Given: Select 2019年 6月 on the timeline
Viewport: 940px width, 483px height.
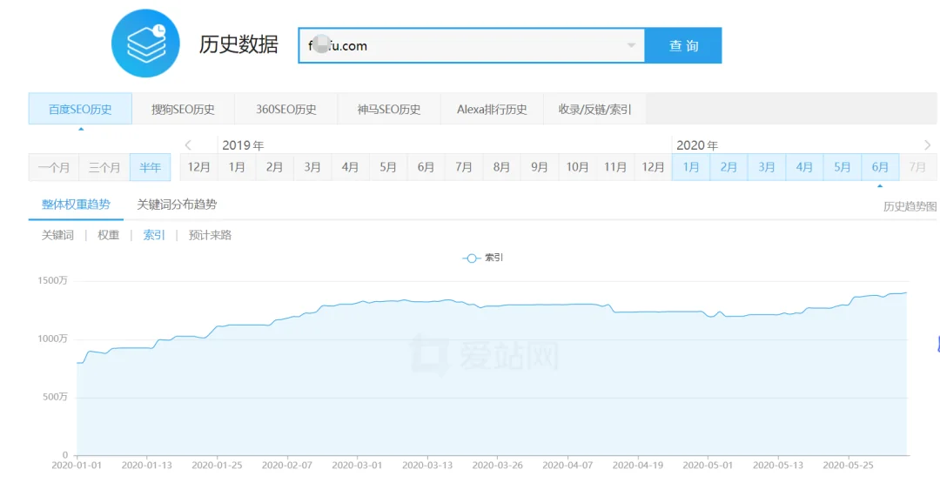Looking at the screenshot, I should (426, 167).
